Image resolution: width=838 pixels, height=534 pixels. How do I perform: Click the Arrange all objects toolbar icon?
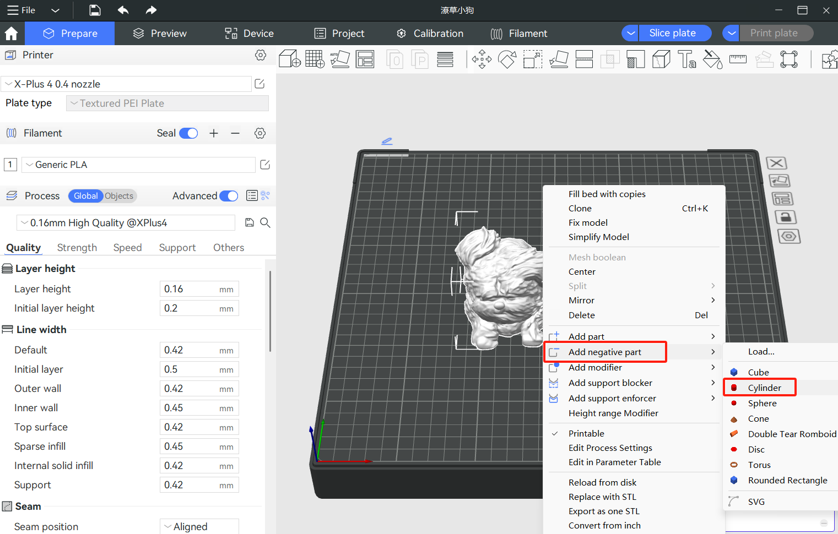click(365, 59)
